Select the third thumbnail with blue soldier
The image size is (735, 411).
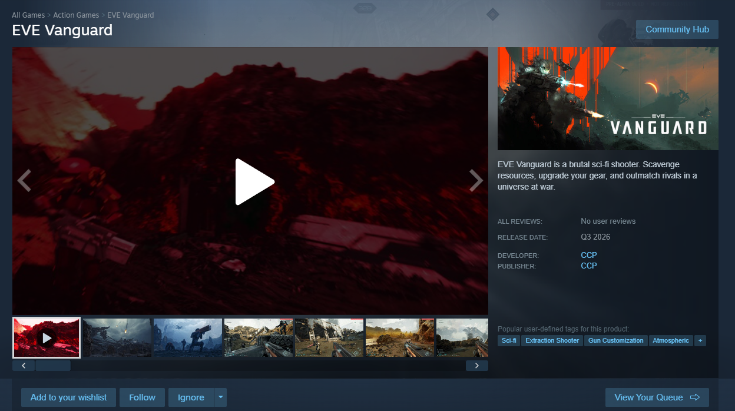[188, 337]
